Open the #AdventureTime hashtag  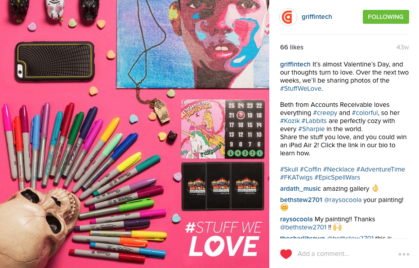tap(380, 169)
